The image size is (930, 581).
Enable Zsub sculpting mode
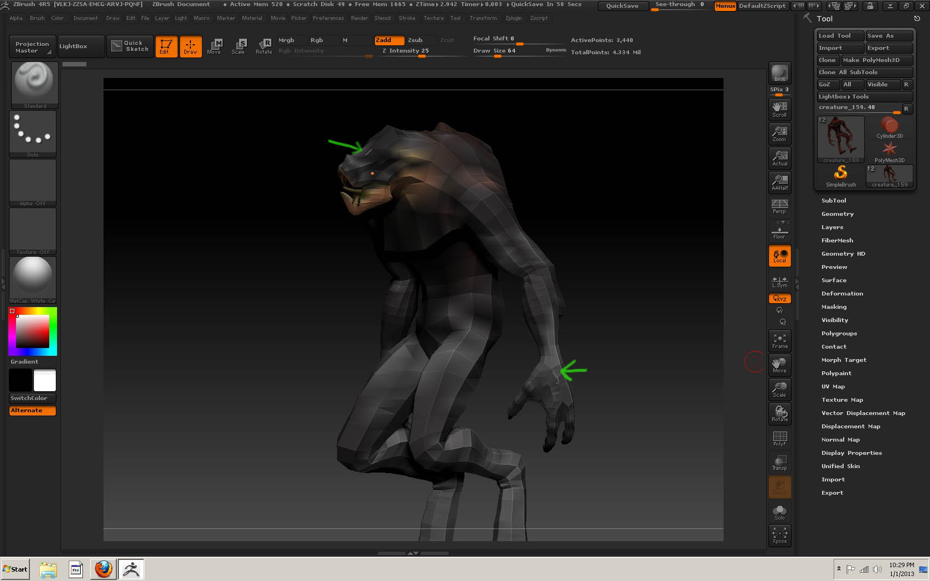(415, 40)
